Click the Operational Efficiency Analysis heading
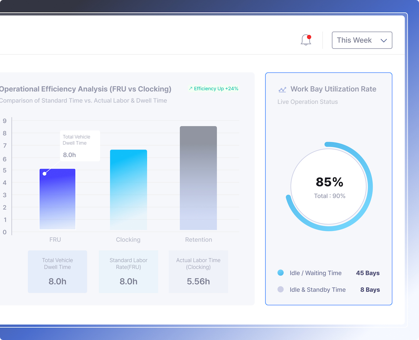419x340 pixels. (x=86, y=89)
